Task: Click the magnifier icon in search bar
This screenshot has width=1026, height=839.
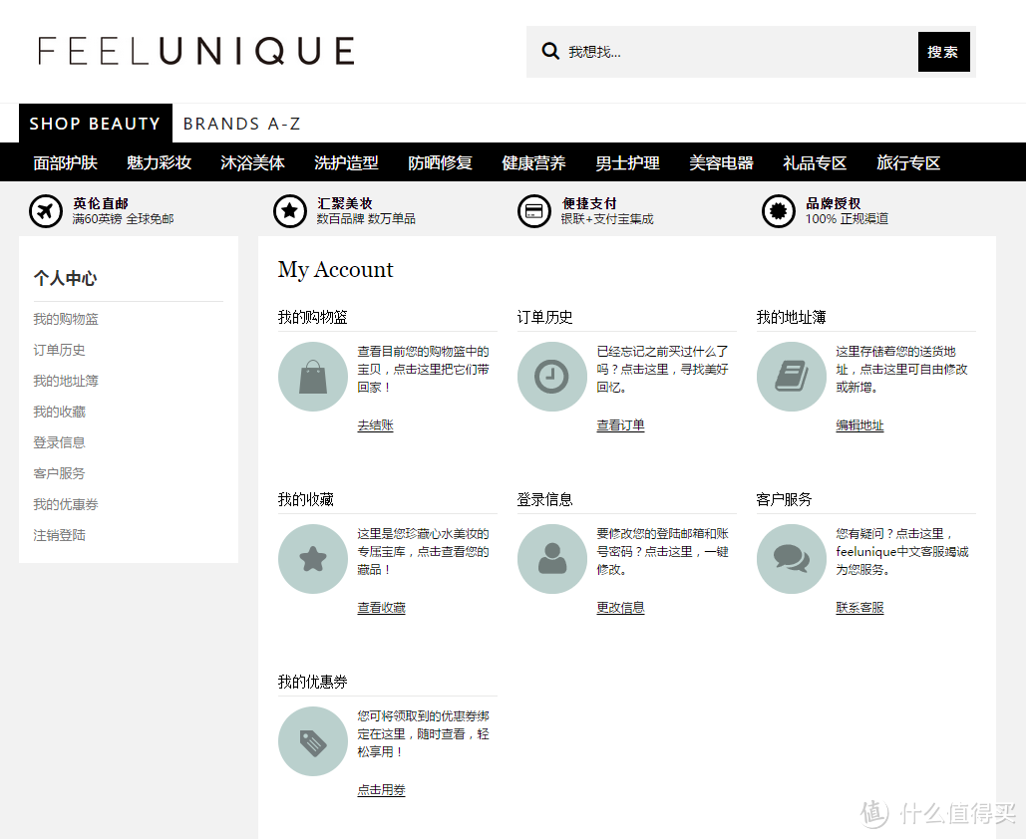Action: click(550, 51)
